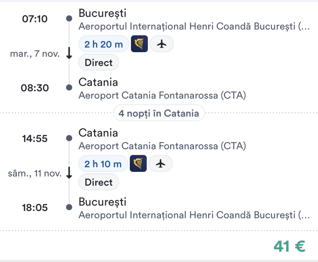This screenshot has width=318, height=262.
Task: Click the return Aeroport Catania Fontanarossa (CTA) text
Action: (x=162, y=146)
